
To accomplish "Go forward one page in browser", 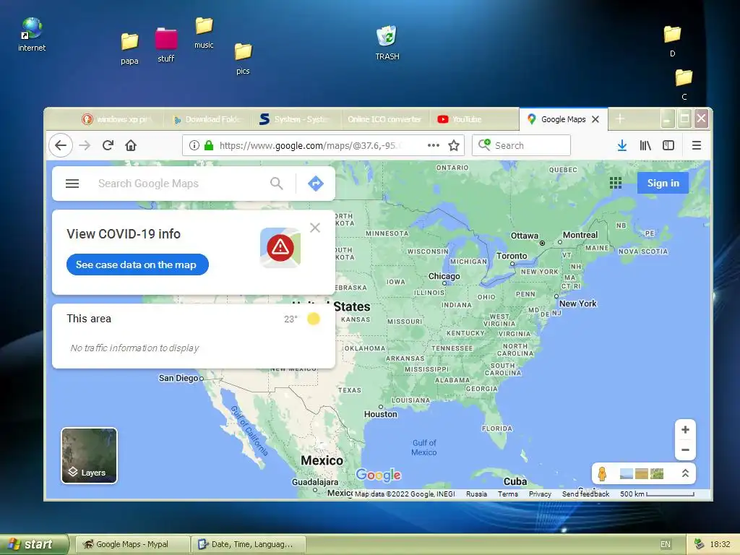I will pos(85,145).
